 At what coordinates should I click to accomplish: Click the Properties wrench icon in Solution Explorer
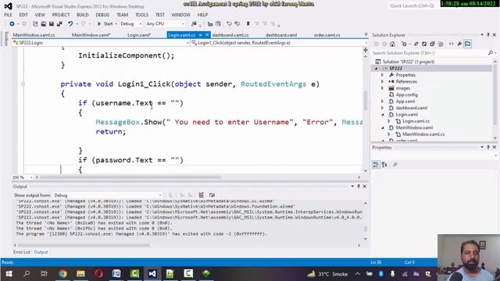[459, 44]
